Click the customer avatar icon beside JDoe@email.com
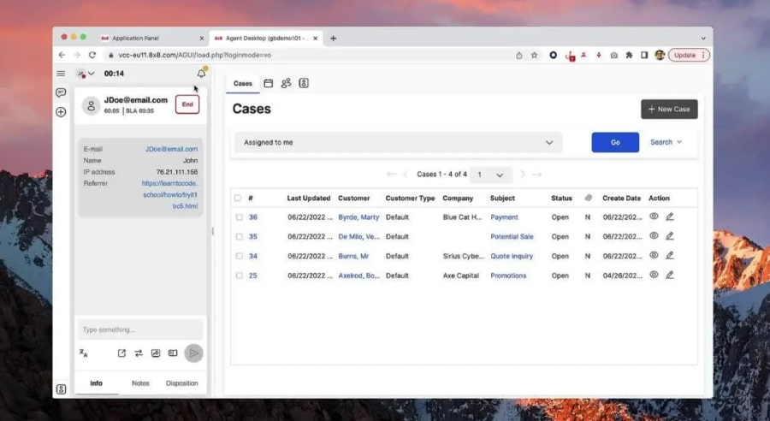 click(91, 105)
